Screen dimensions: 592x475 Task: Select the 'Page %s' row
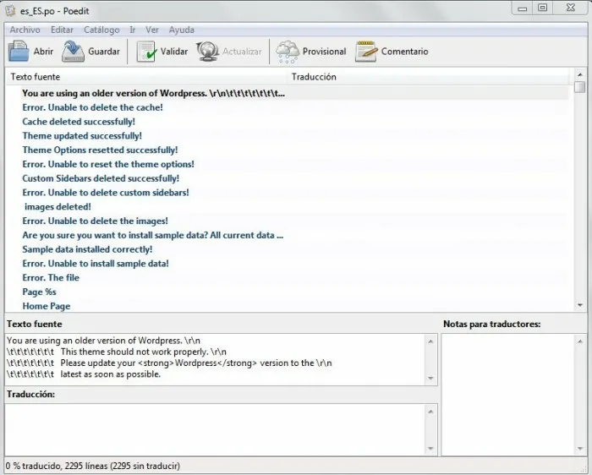tap(287, 292)
